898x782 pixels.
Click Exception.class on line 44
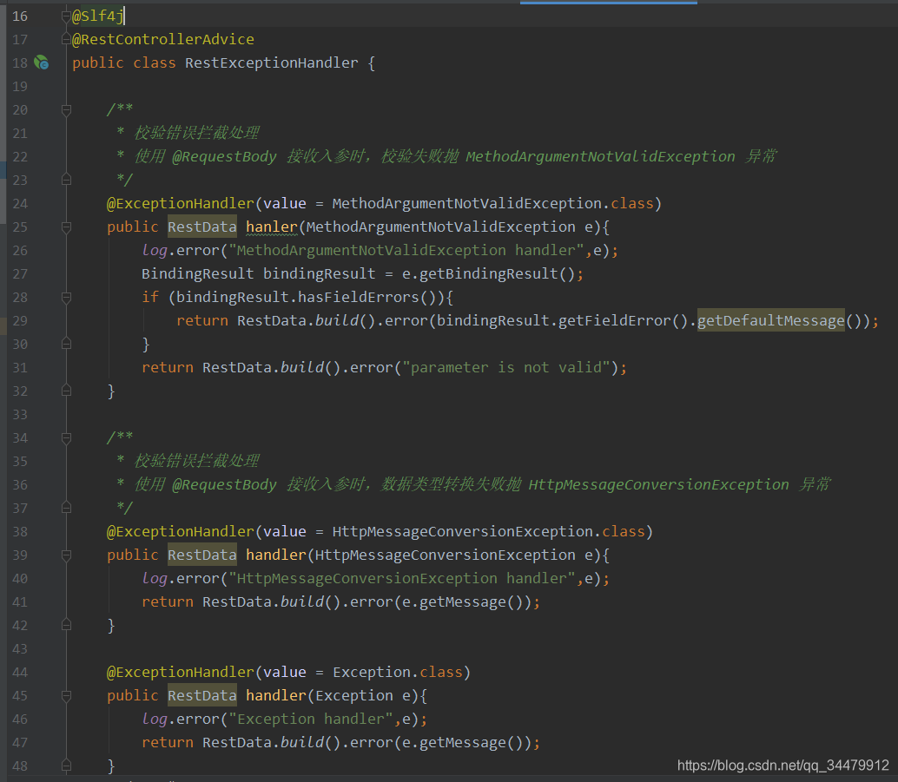pyautogui.click(x=398, y=672)
